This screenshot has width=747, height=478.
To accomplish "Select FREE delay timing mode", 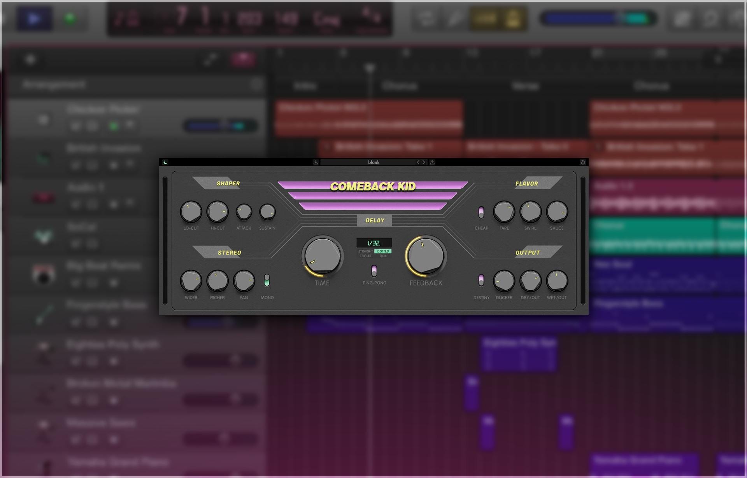I will point(383,256).
